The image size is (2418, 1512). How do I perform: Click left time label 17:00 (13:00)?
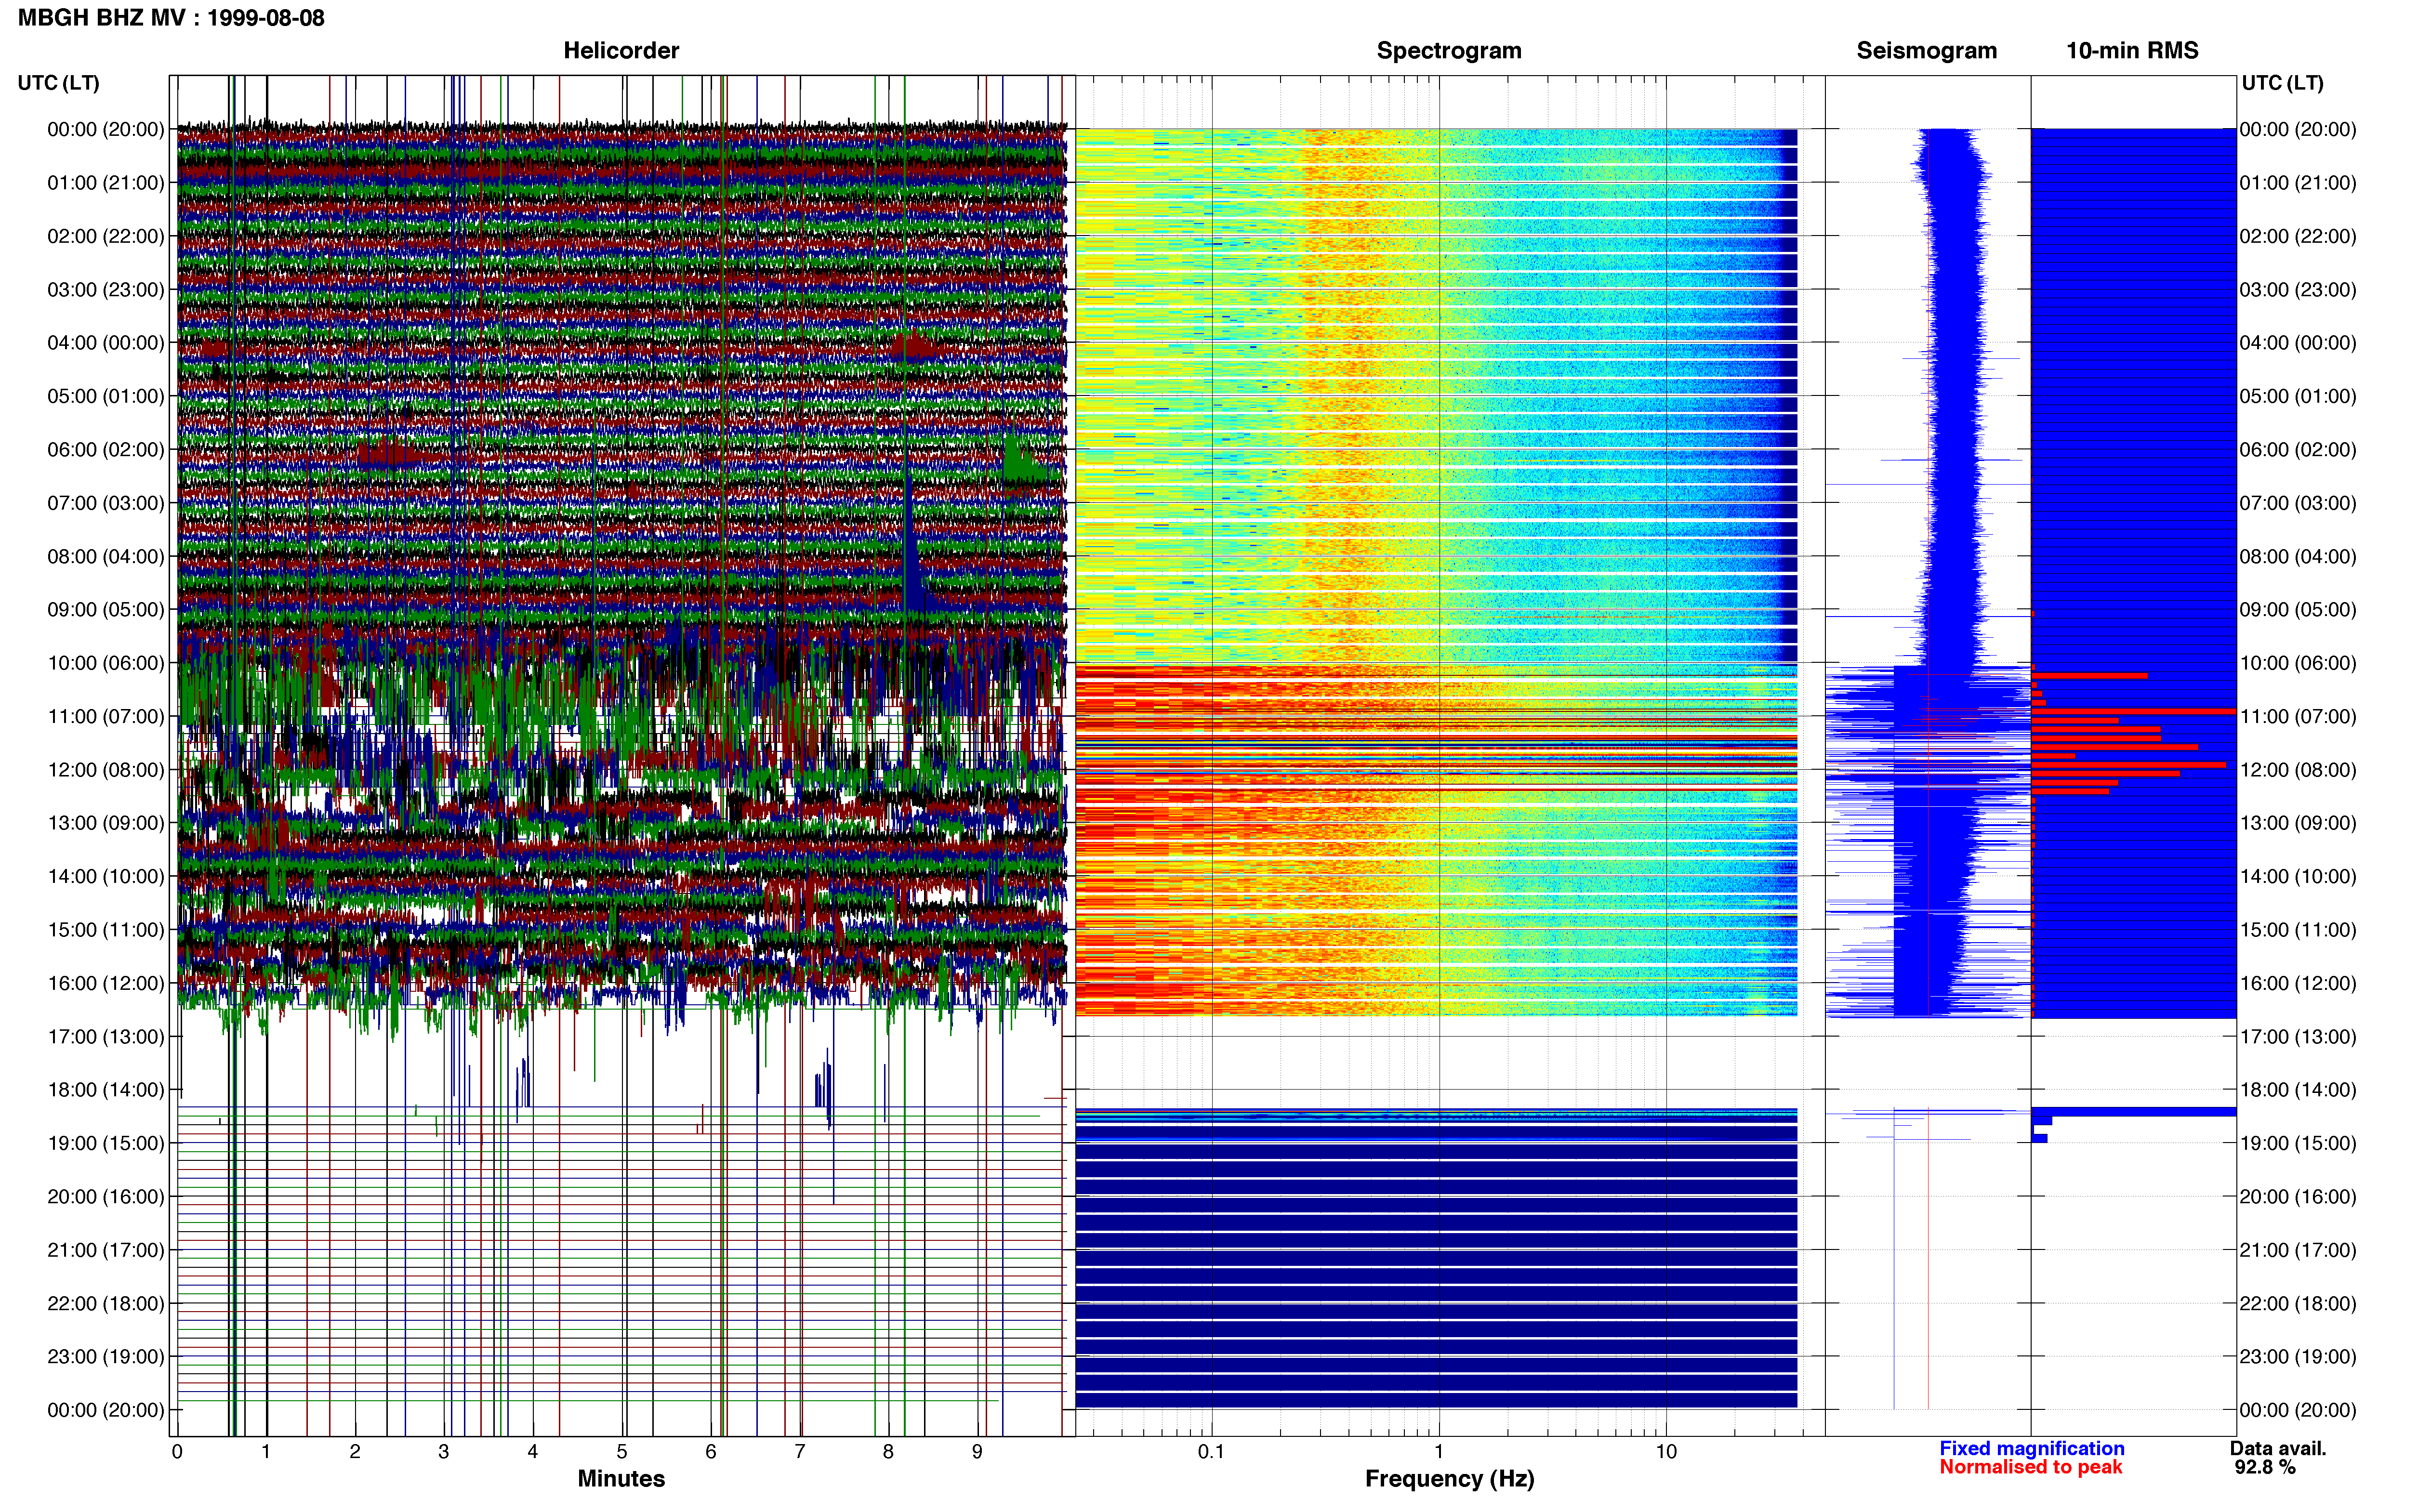pyautogui.click(x=106, y=1037)
